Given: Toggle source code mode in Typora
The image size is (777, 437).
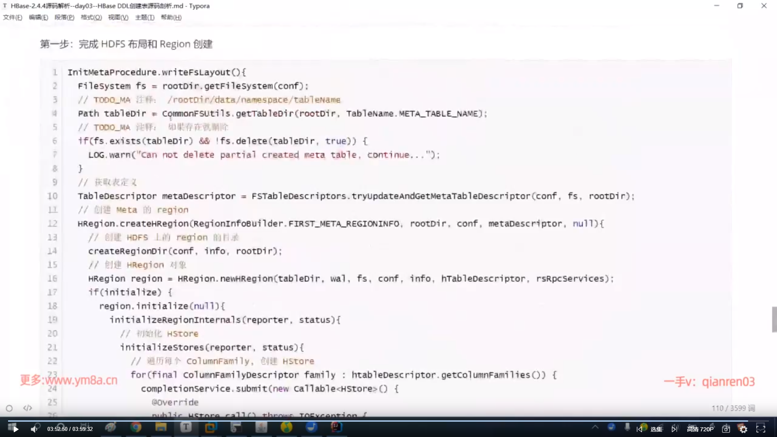Looking at the screenshot, I should [x=28, y=408].
